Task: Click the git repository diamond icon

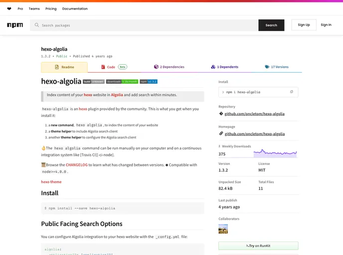Action: [x=221, y=114]
